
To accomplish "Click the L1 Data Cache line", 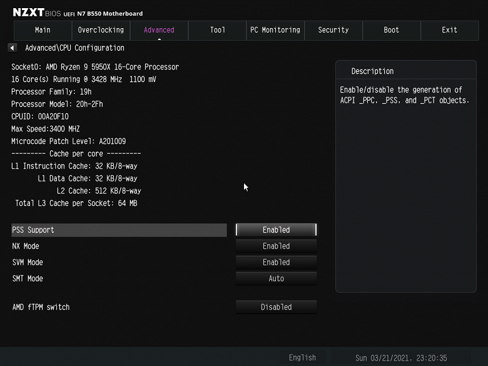I will pyautogui.click(x=88, y=179).
